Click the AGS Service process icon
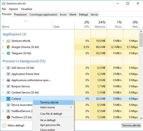143x131 pixels. [8, 68]
